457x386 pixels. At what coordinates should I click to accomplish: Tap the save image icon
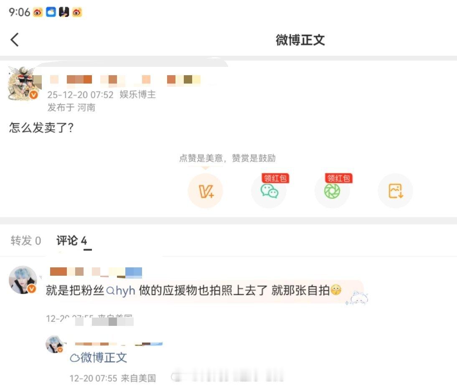(396, 191)
